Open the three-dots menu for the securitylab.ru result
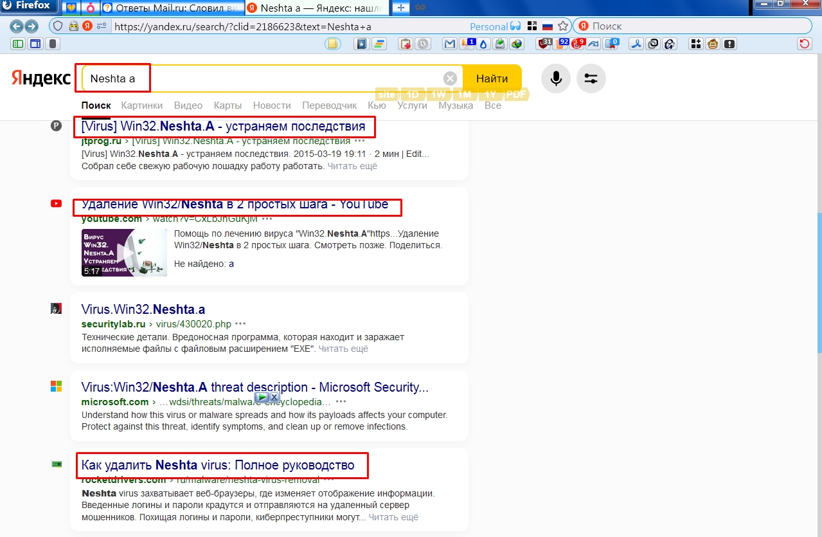The width and height of the screenshot is (822, 537). point(240,323)
